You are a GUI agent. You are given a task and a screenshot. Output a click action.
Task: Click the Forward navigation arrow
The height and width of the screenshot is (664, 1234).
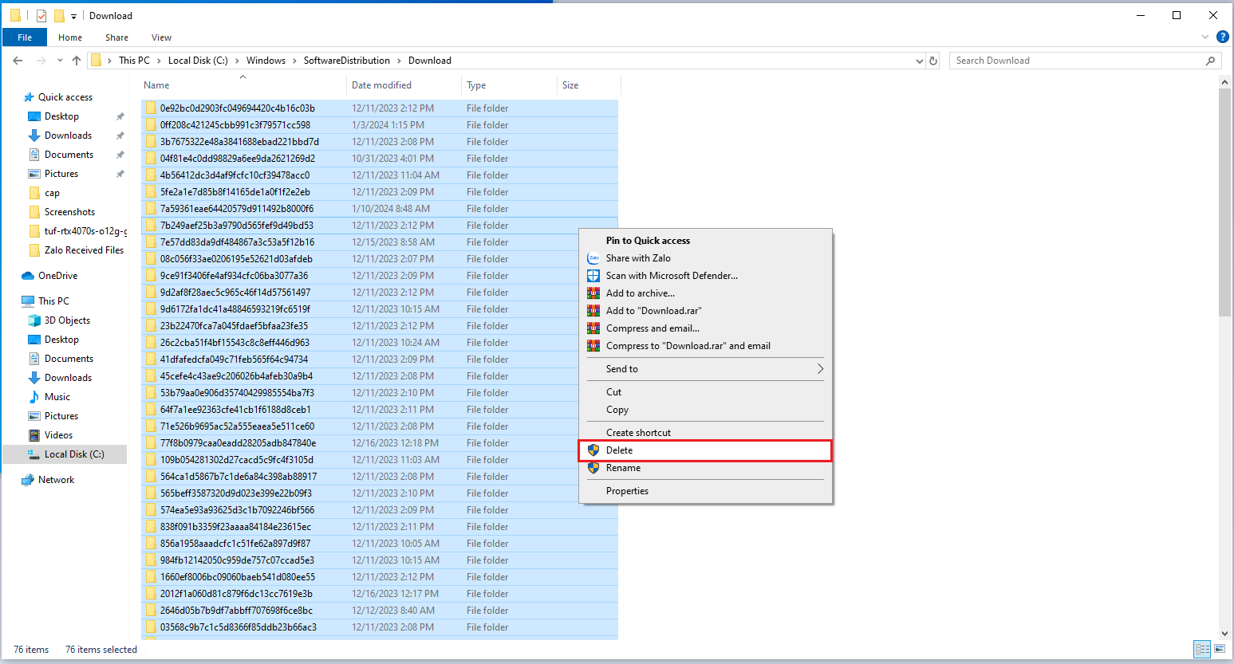(41, 61)
